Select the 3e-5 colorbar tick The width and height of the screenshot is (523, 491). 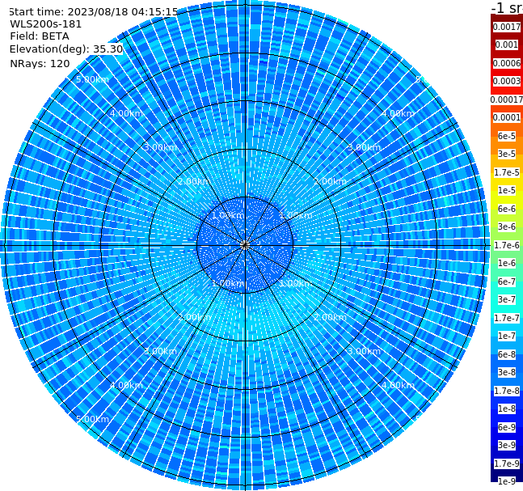507,154
